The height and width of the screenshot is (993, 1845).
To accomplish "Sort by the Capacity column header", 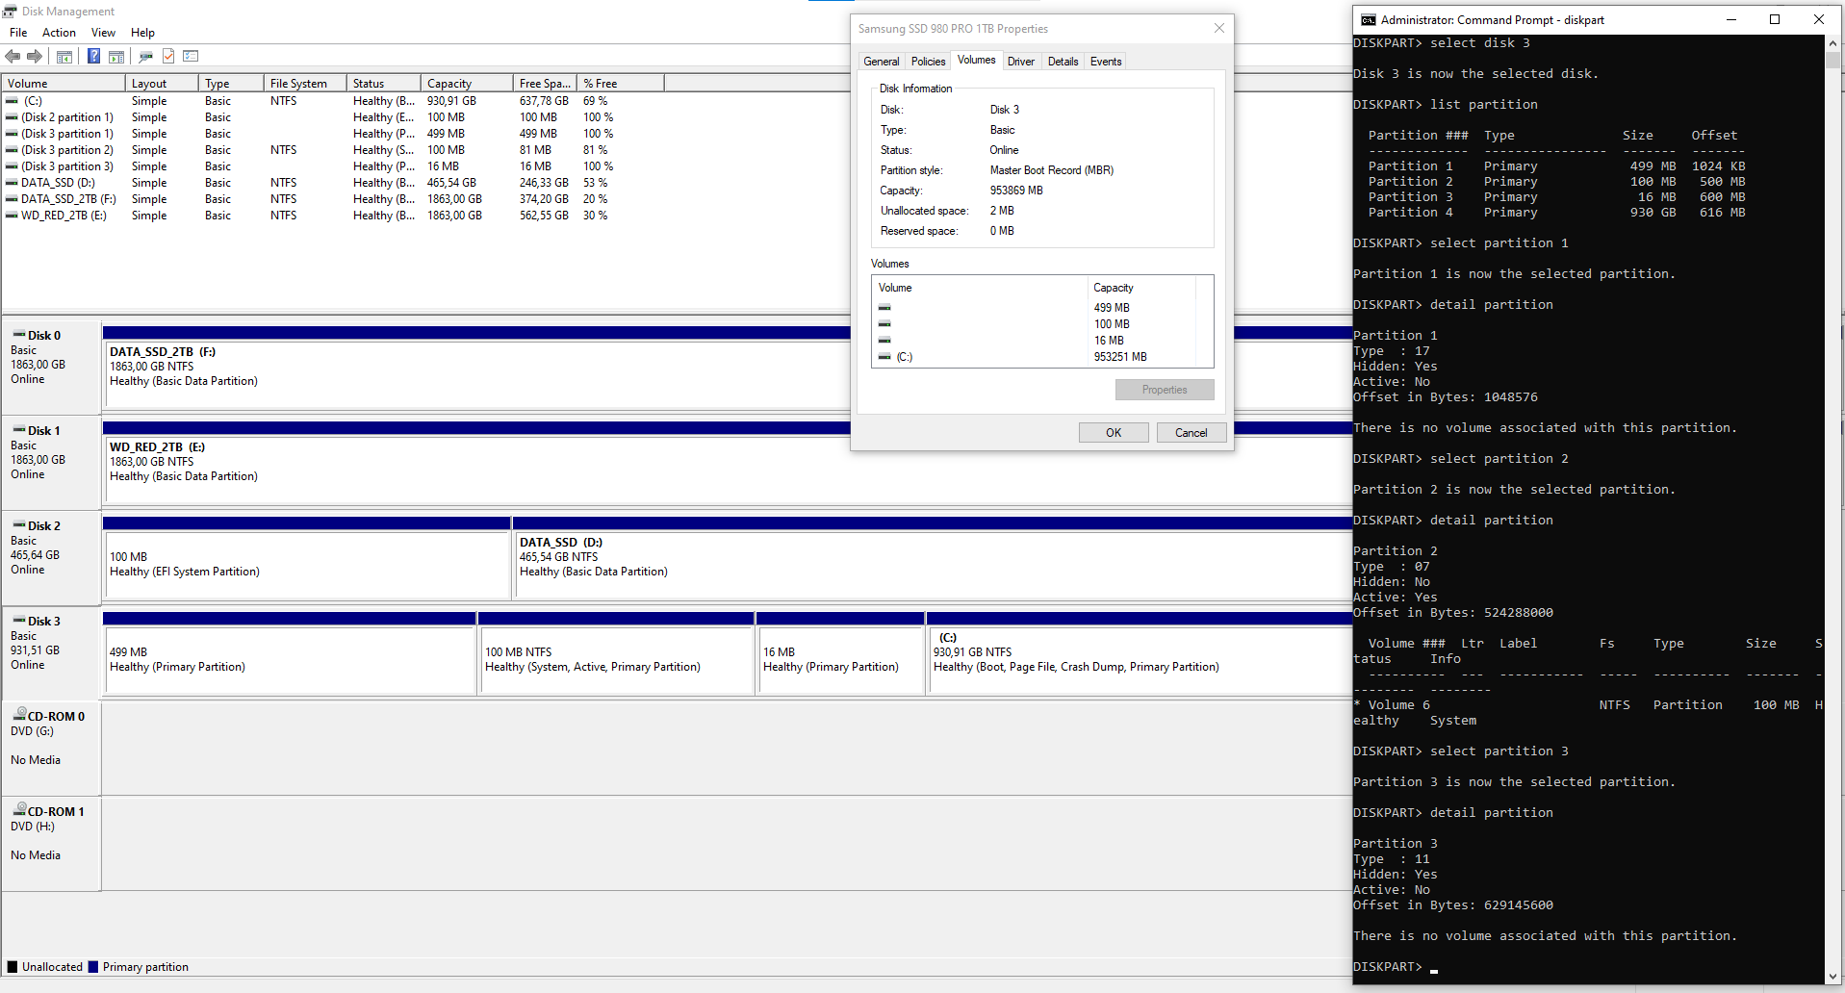I will point(467,84).
